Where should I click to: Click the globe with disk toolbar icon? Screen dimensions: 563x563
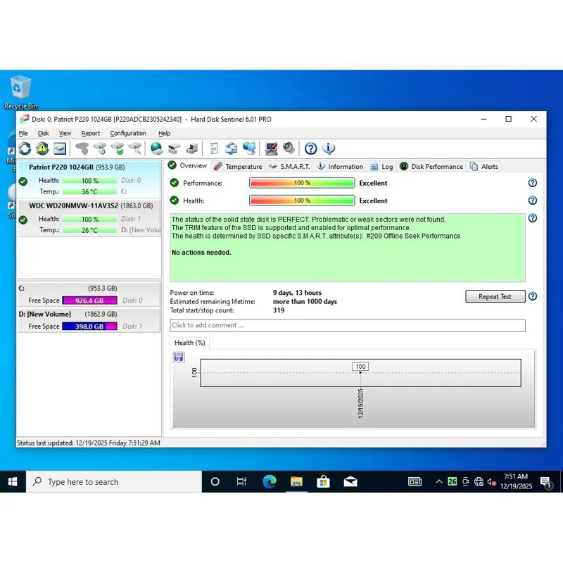tap(156, 148)
